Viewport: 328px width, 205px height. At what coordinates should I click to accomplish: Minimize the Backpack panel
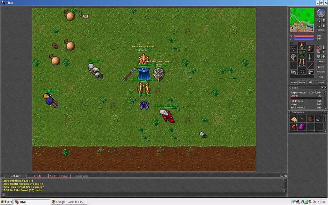click(x=322, y=112)
